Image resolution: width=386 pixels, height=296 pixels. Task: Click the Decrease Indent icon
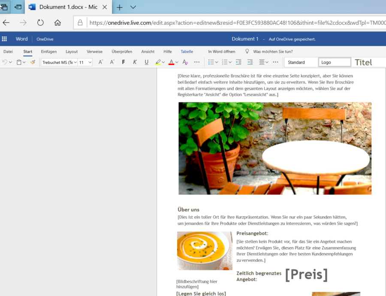click(238, 62)
